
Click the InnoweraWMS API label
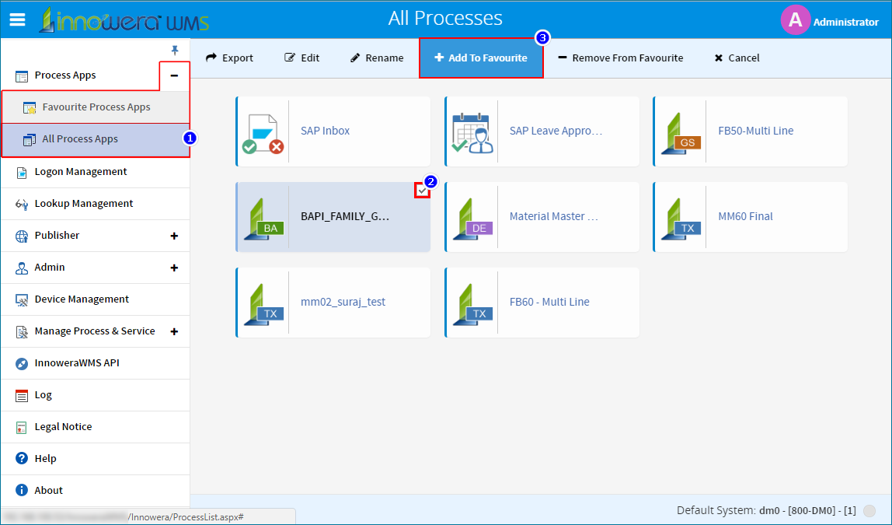pyautogui.click(x=77, y=363)
